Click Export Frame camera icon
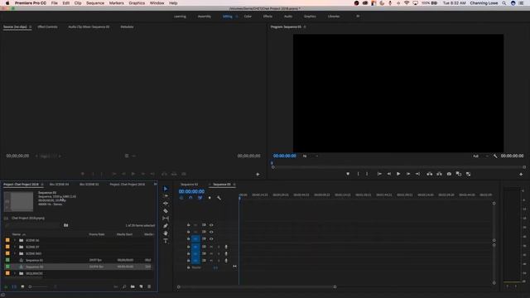Screen dimensions: 530x298 click(449, 174)
